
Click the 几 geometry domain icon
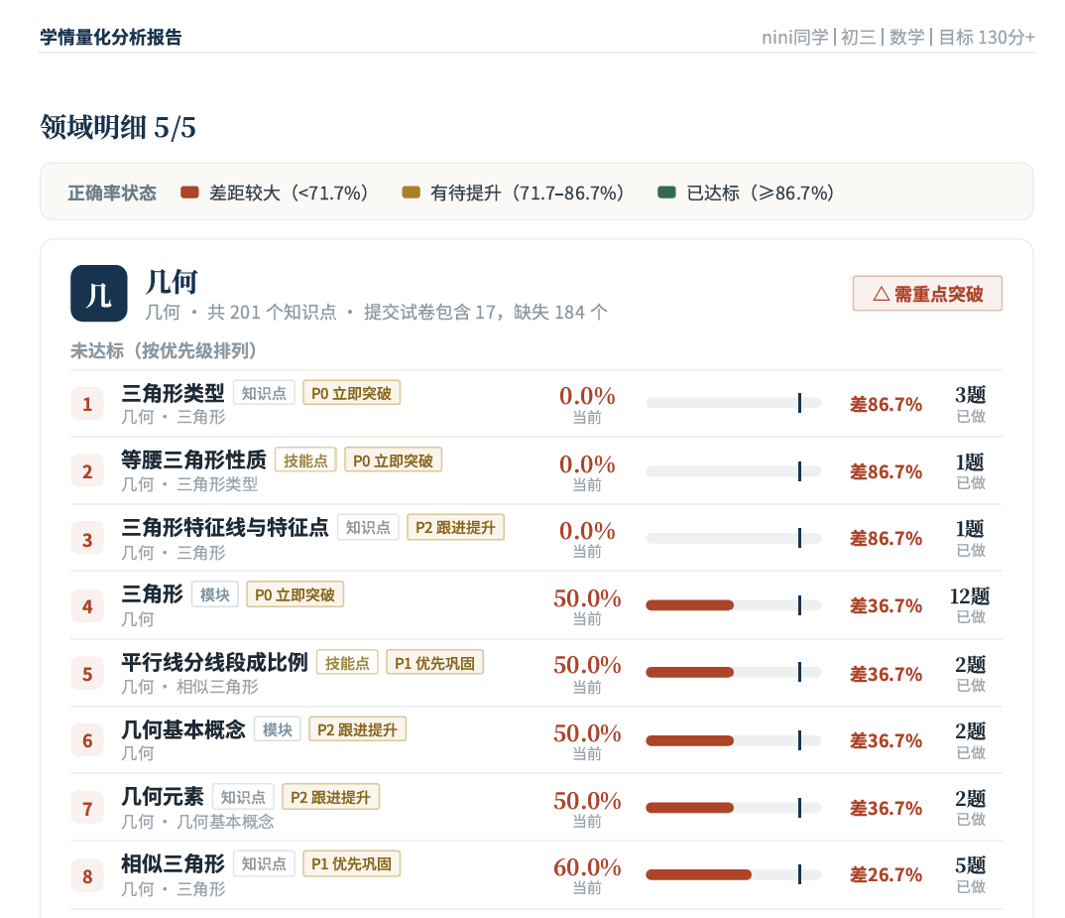[99, 293]
